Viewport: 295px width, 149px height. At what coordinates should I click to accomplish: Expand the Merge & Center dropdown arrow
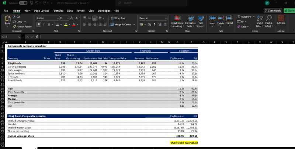[134, 24]
